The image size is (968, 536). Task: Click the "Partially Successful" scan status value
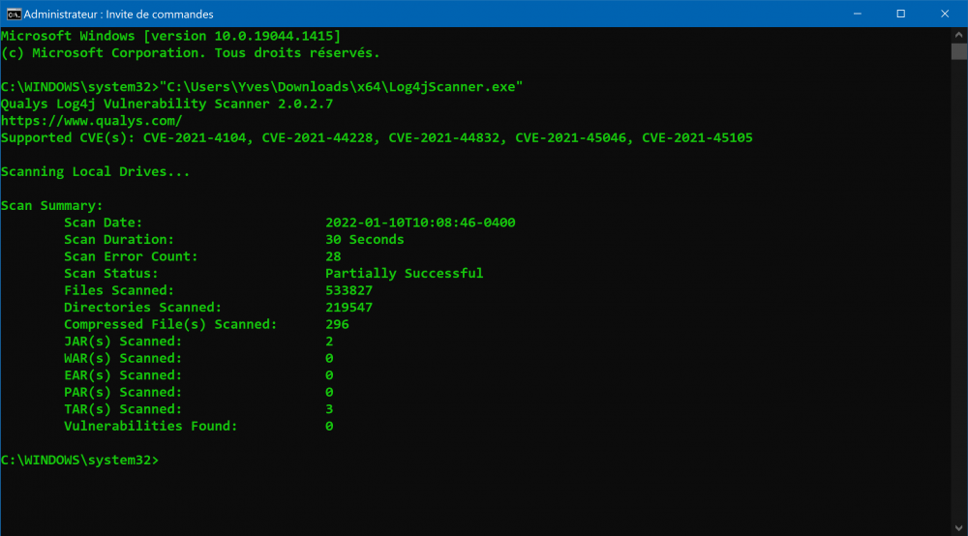pos(404,274)
